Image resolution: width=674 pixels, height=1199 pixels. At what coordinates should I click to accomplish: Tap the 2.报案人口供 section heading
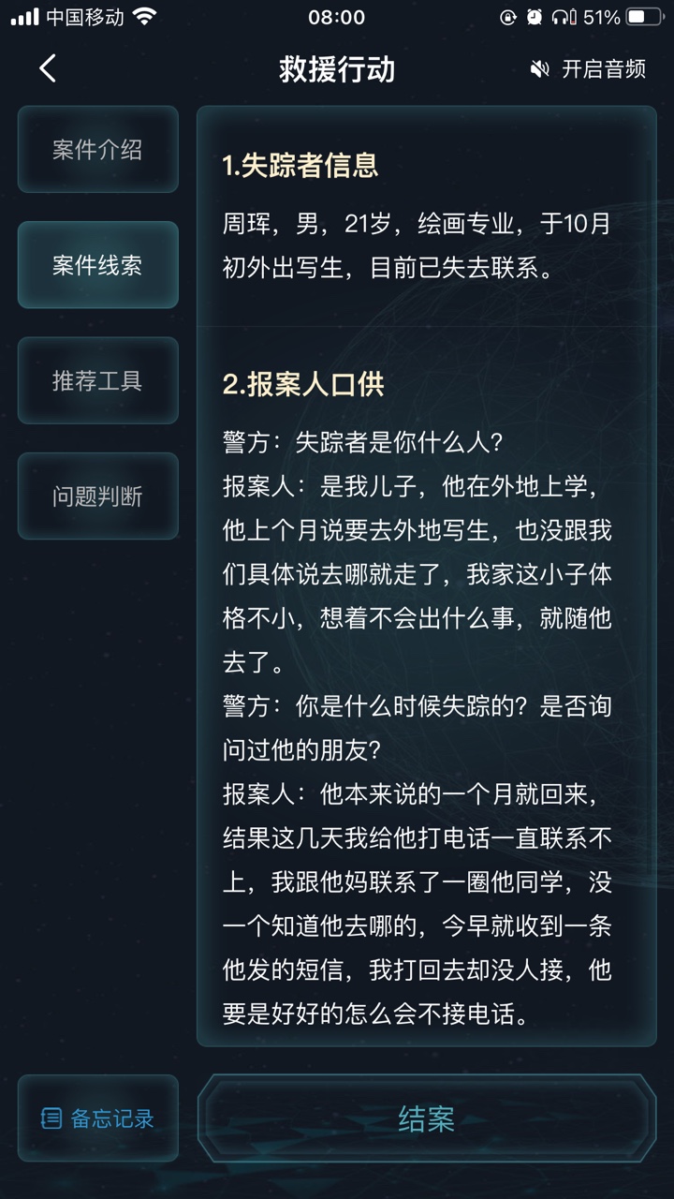(x=303, y=384)
